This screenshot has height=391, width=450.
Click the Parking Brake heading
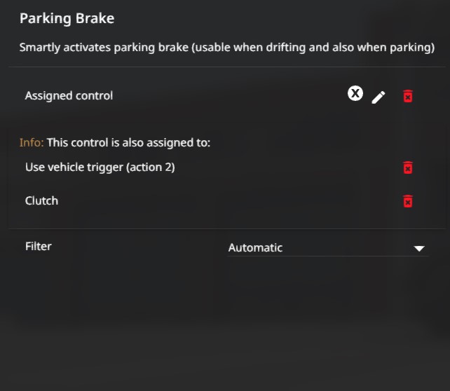[66, 18]
